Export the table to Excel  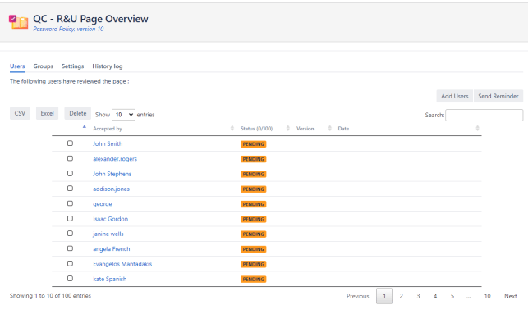pos(47,113)
